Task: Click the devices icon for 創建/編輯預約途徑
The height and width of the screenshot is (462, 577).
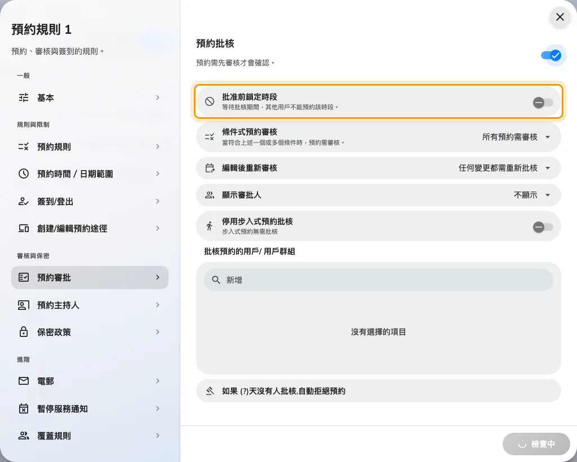Action: tap(24, 228)
